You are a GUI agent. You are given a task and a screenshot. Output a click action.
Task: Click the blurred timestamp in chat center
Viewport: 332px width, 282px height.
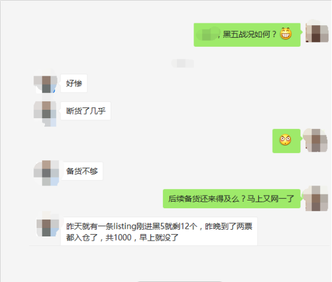click(x=183, y=63)
